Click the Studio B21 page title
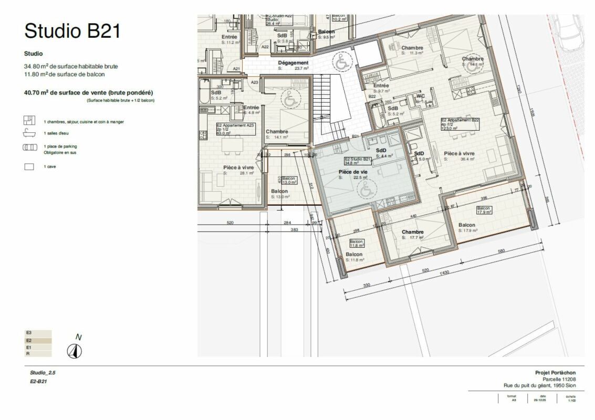 (72, 30)
